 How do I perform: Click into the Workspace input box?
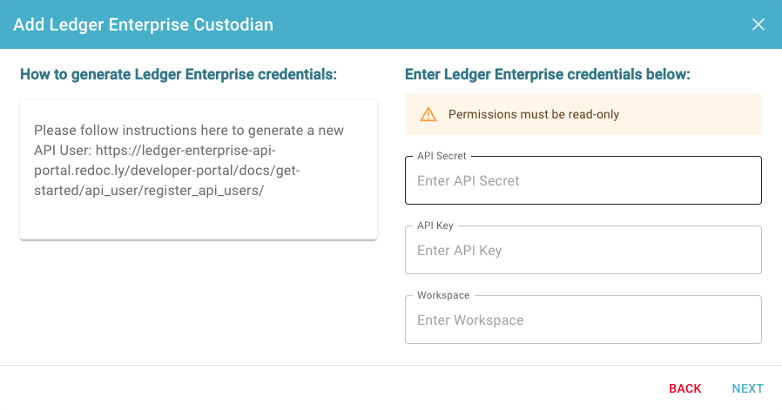[583, 320]
